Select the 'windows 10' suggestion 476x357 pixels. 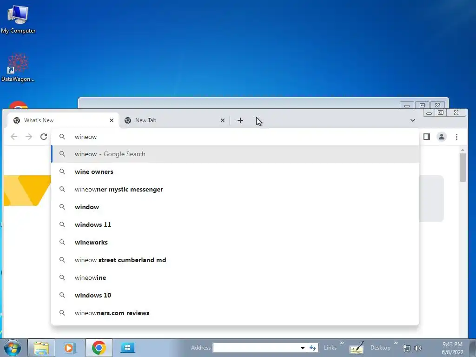[x=235, y=295]
